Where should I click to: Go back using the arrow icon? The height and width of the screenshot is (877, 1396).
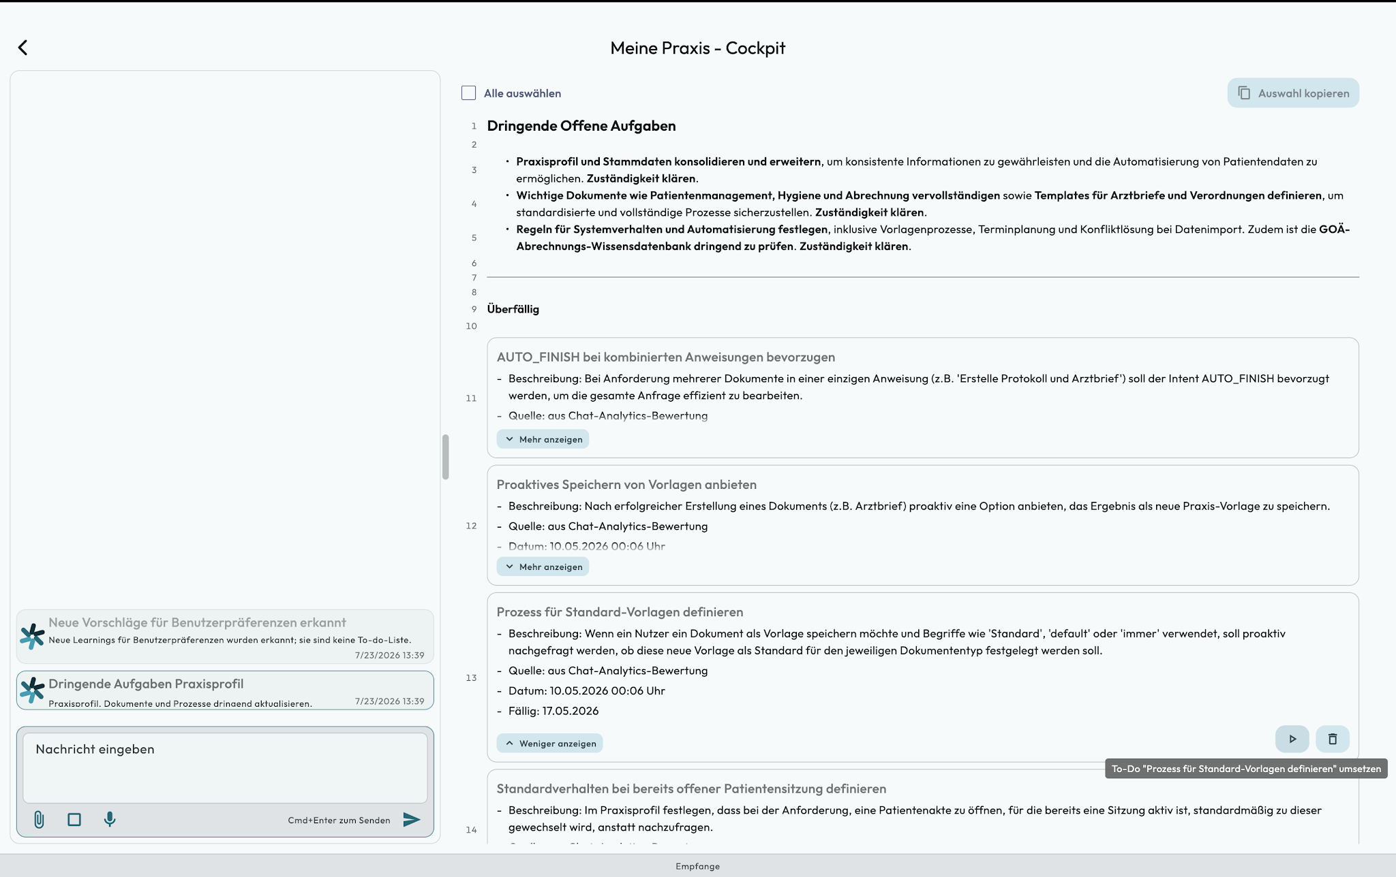pos(22,47)
